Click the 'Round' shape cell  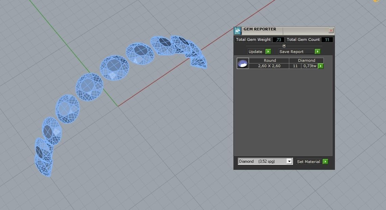(269, 60)
